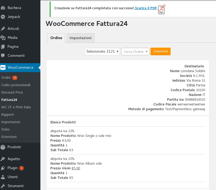Click the Elenco Prodotti heading

tap(63, 122)
